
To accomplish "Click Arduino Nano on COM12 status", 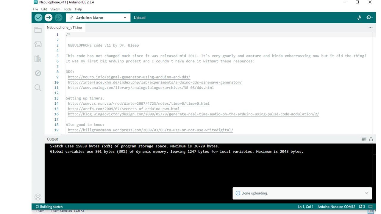I will pos(336,207).
